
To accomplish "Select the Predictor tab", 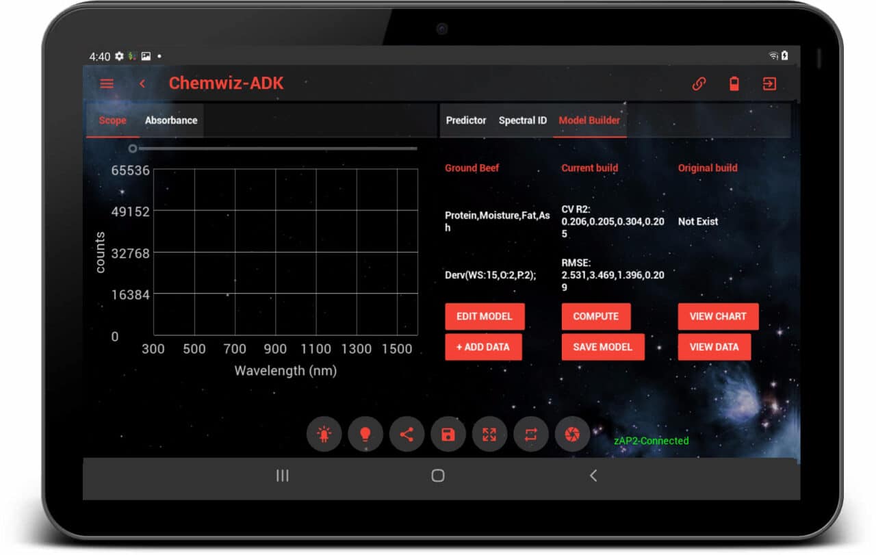I will (466, 120).
